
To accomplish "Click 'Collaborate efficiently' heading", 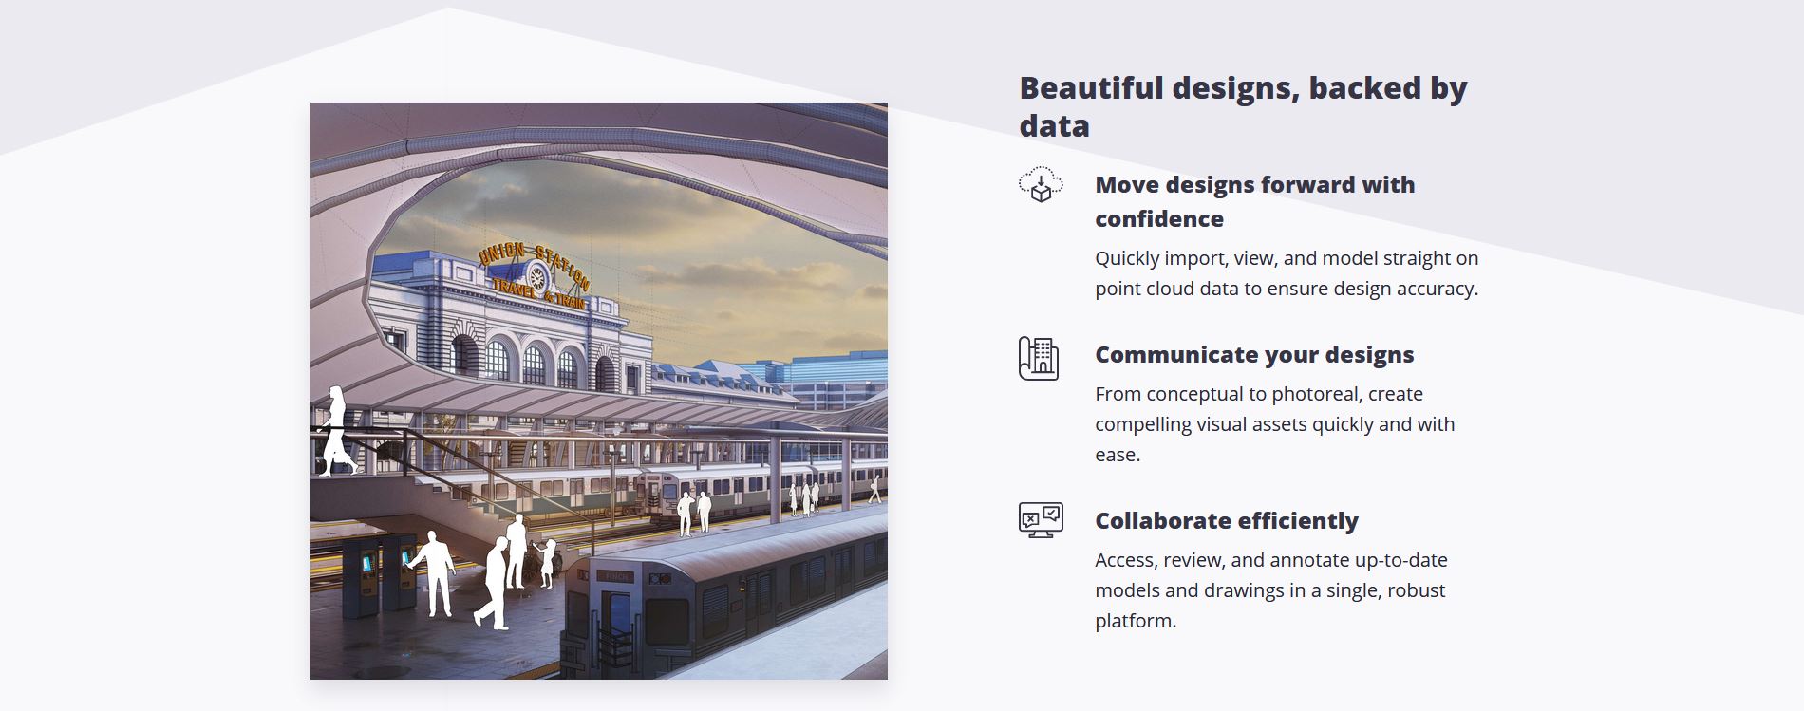I will [x=1227, y=520].
